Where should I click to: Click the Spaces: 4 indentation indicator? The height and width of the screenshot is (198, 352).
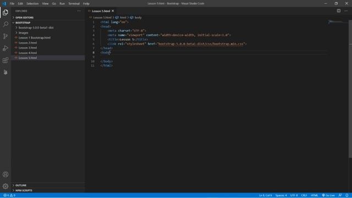point(281,195)
